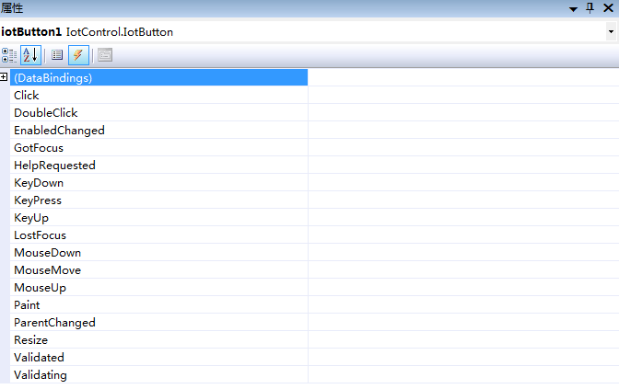Focus the GotFocus handler value field
This screenshot has height=389, width=619.
[463, 148]
